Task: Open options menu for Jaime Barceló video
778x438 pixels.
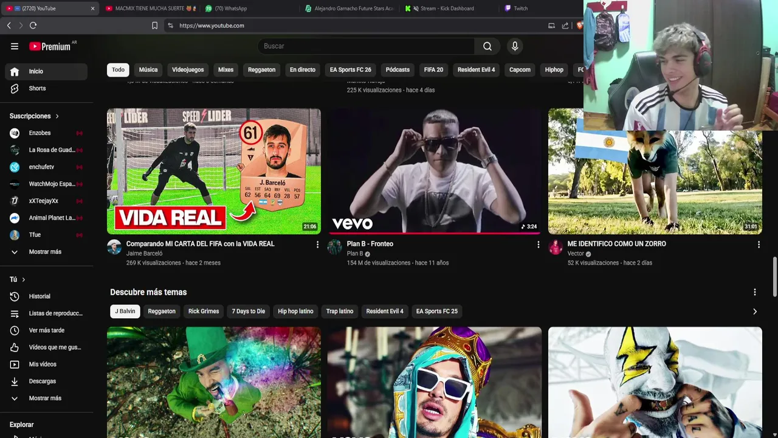Action: tap(317, 245)
